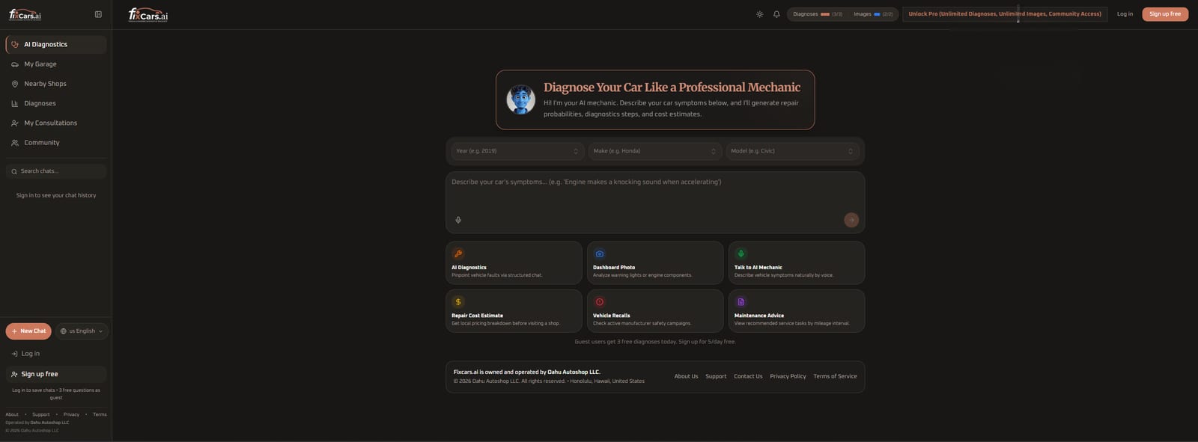The width and height of the screenshot is (1198, 442).
Task: Open the Privacy Policy footer link
Action: [x=788, y=376]
